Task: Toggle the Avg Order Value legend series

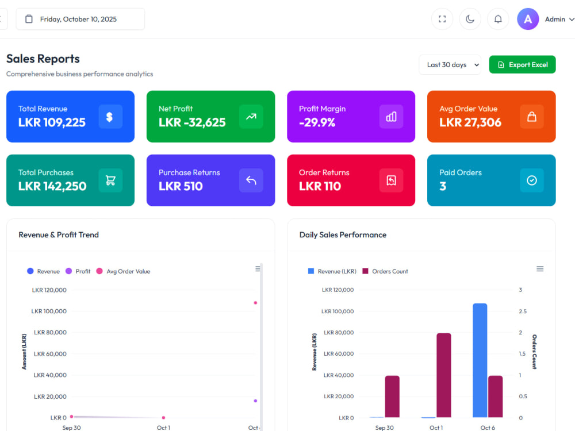Action: (123, 271)
